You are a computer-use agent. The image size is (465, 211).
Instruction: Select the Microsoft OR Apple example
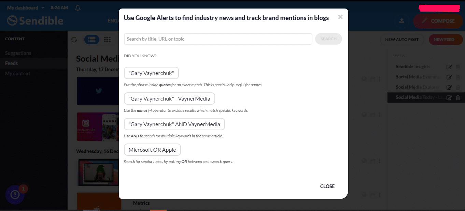152,150
